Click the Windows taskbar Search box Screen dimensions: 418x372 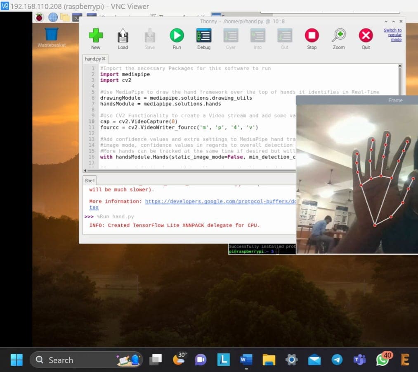86,360
